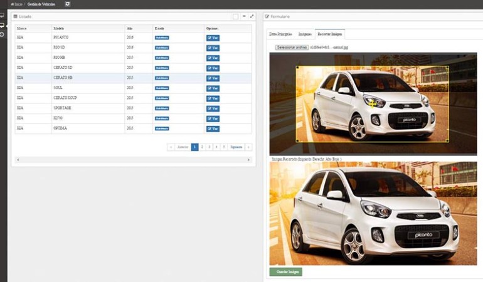Click the refresh icon in the top bar
This screenshot has width=483, height=282.
[x=68, y=4]
